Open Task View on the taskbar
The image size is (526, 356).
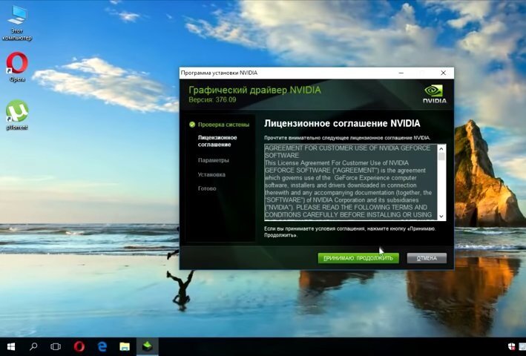[x=56, y=346]
